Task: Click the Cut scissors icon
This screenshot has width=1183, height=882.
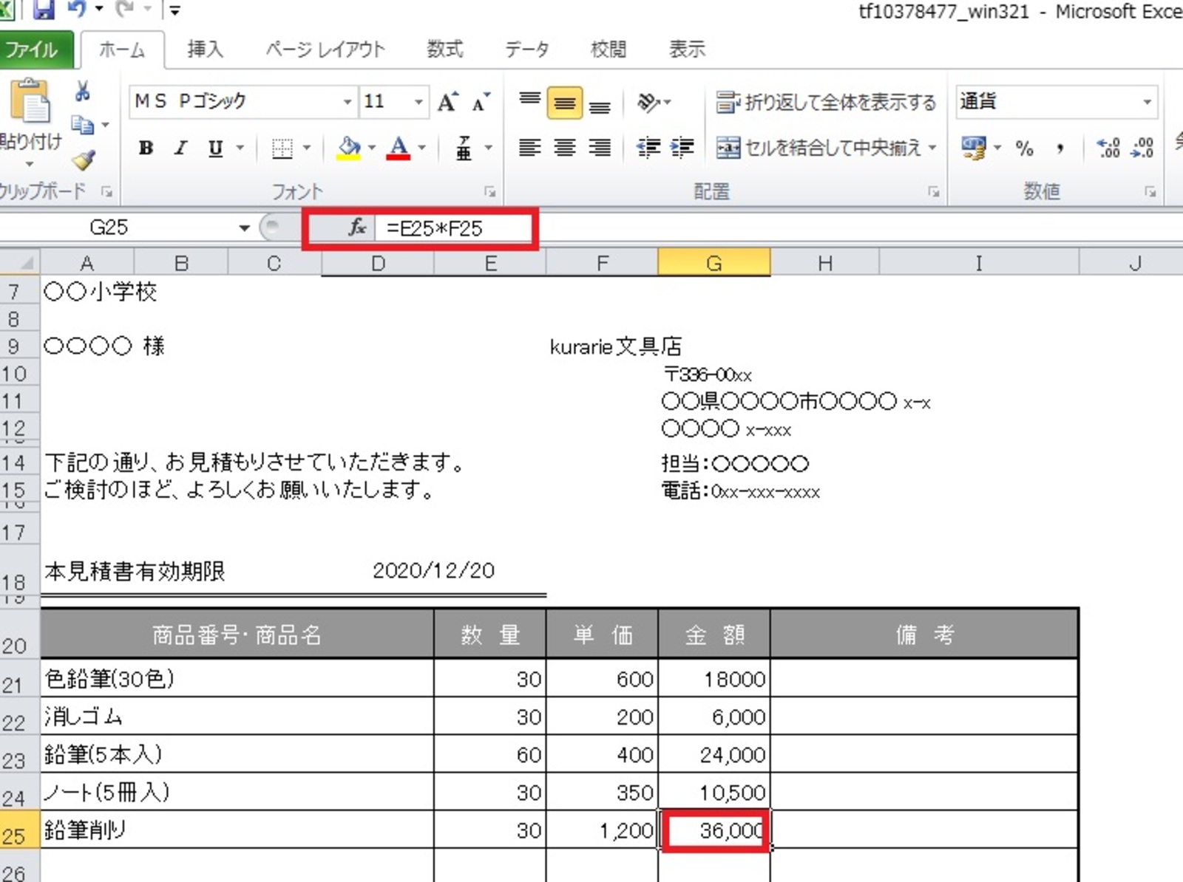Action: tap(82, 92)
